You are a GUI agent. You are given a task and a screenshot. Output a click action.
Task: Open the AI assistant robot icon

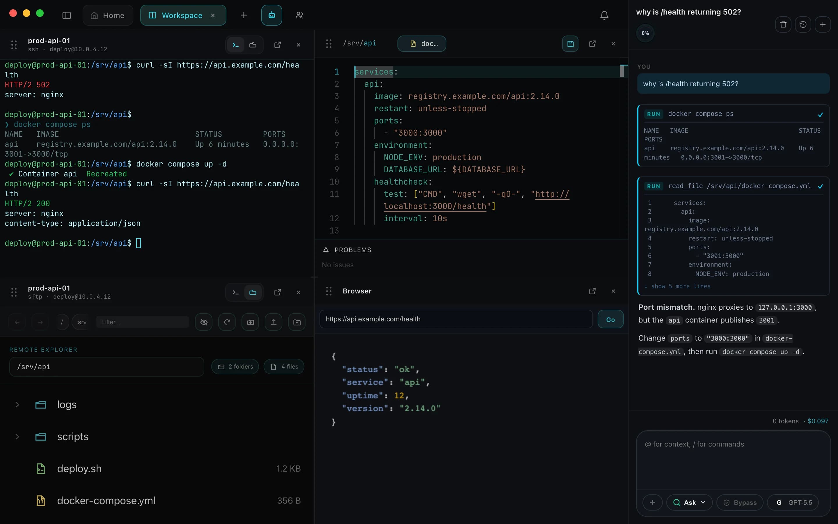tap(271, 15)
